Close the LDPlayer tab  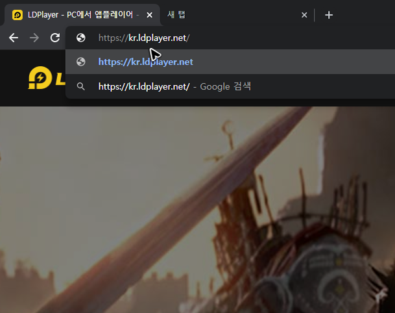click(x=149, y=15)
